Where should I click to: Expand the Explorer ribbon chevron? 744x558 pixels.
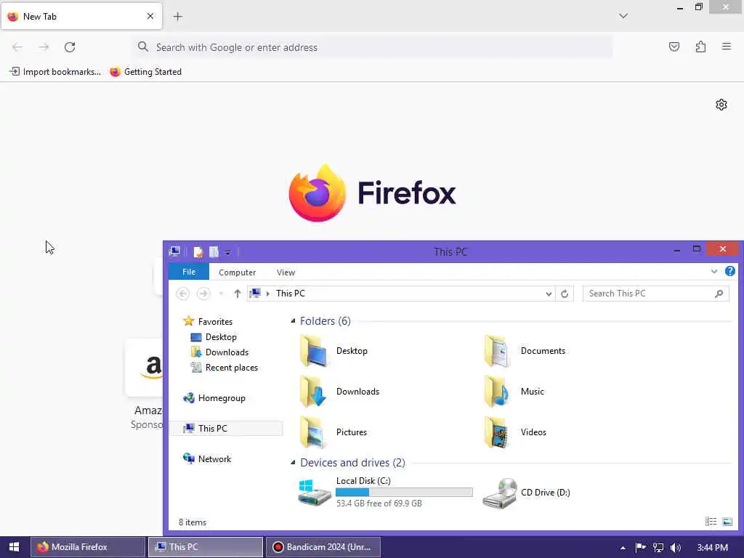(x=713, y=272)
